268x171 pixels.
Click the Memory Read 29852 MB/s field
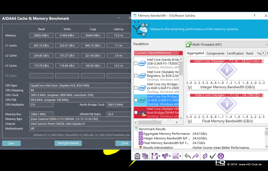pyautogui.click(x=41, y=36)
